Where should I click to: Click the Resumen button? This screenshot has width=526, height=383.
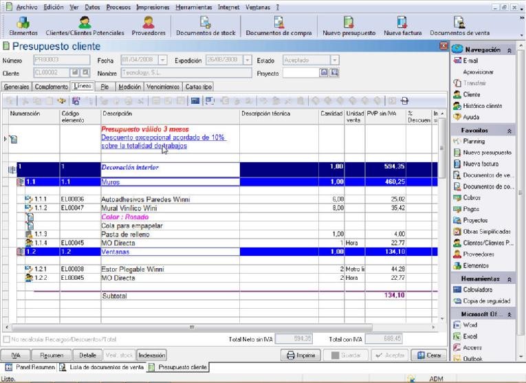coord(51,355)
